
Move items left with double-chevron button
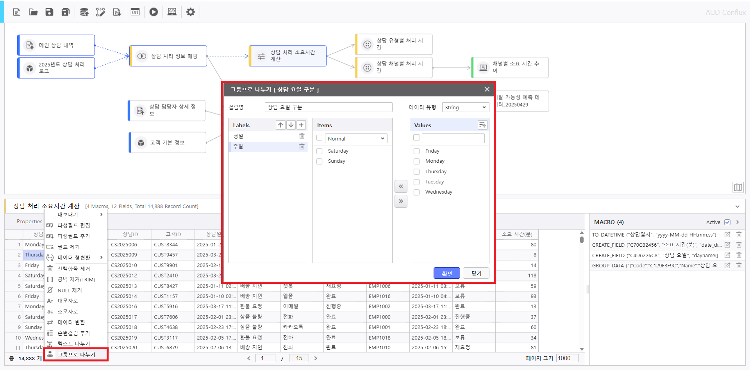click(x=401, y=187)
